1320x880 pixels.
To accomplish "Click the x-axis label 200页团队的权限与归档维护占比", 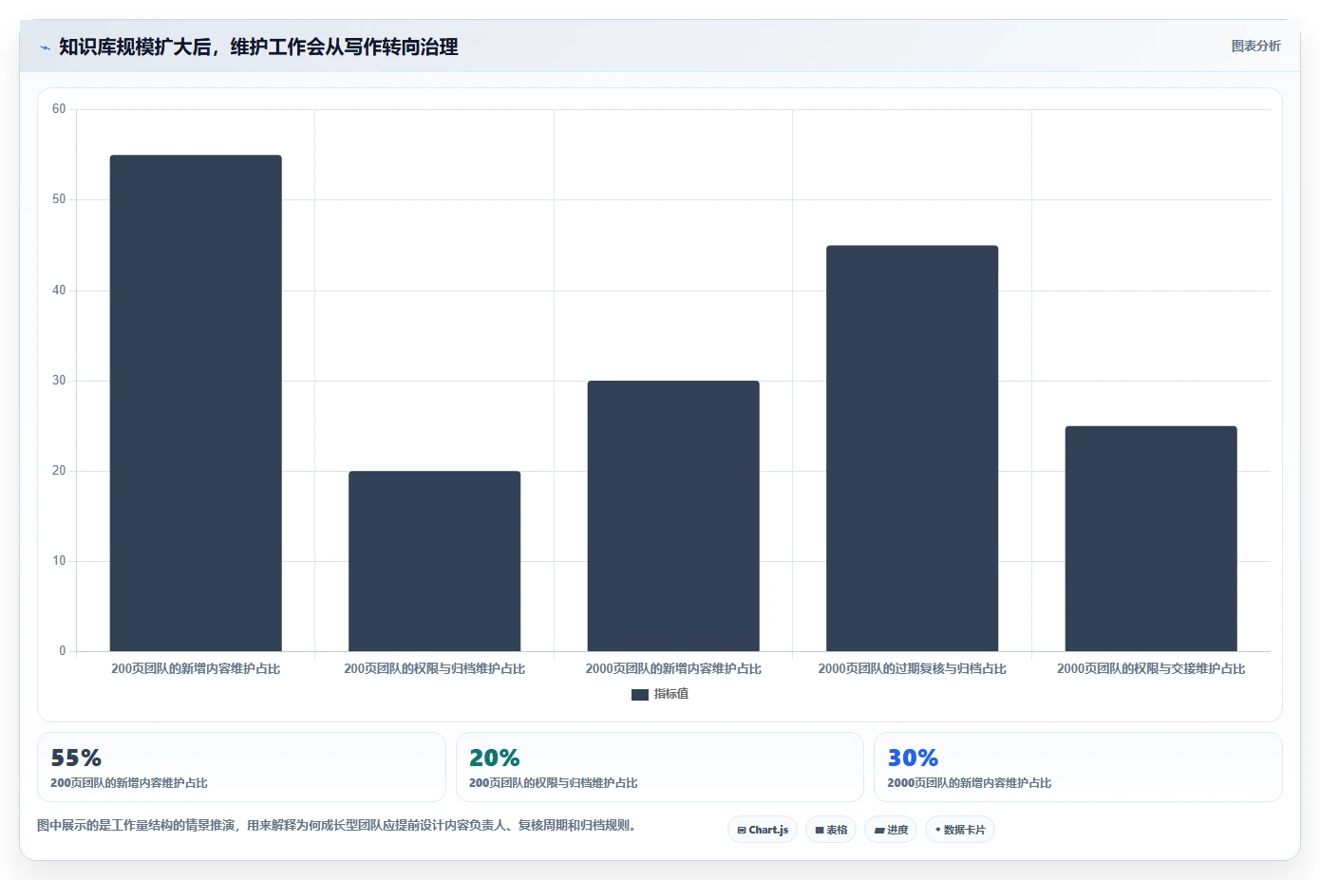I will tap(435, 668).
